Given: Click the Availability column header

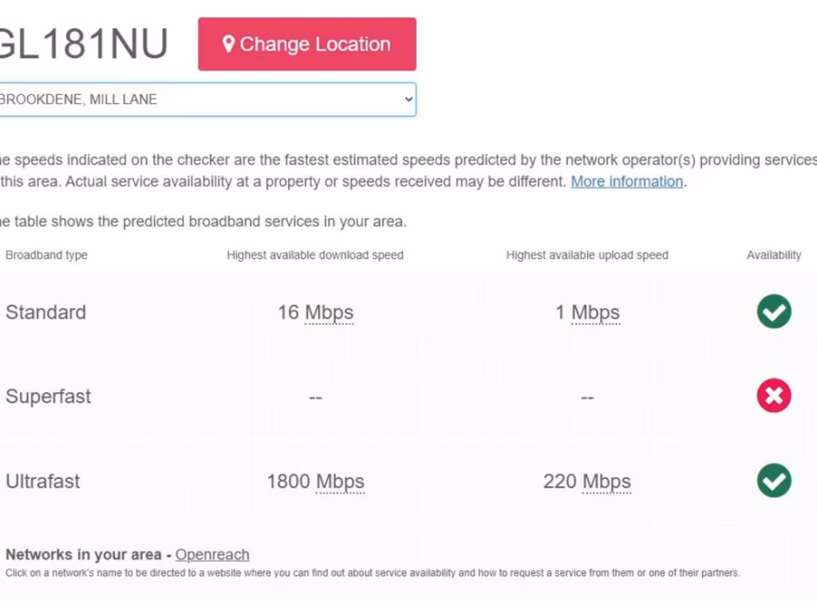Looking at the screenshot, I should [x=774, y=255].
